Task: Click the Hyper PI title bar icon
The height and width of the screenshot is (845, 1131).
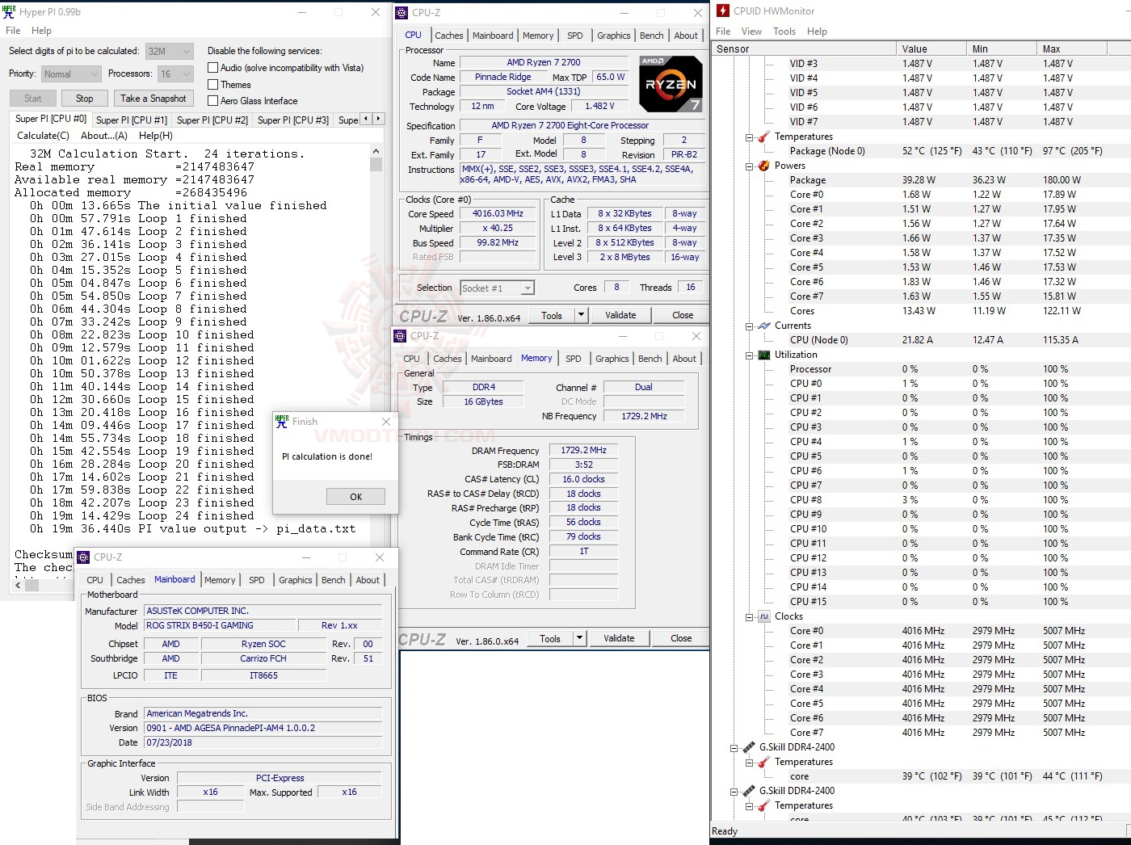Action: [x=10, y=12]
